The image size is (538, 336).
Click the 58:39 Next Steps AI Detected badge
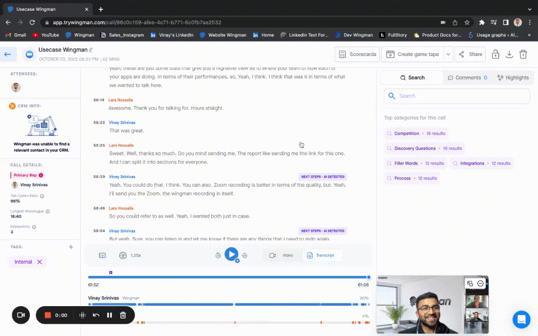(323, 177)
